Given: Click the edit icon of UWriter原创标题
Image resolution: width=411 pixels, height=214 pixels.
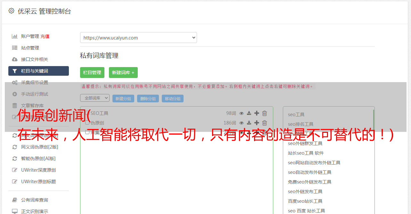Looking at the screenshot, I should (14, 182).
